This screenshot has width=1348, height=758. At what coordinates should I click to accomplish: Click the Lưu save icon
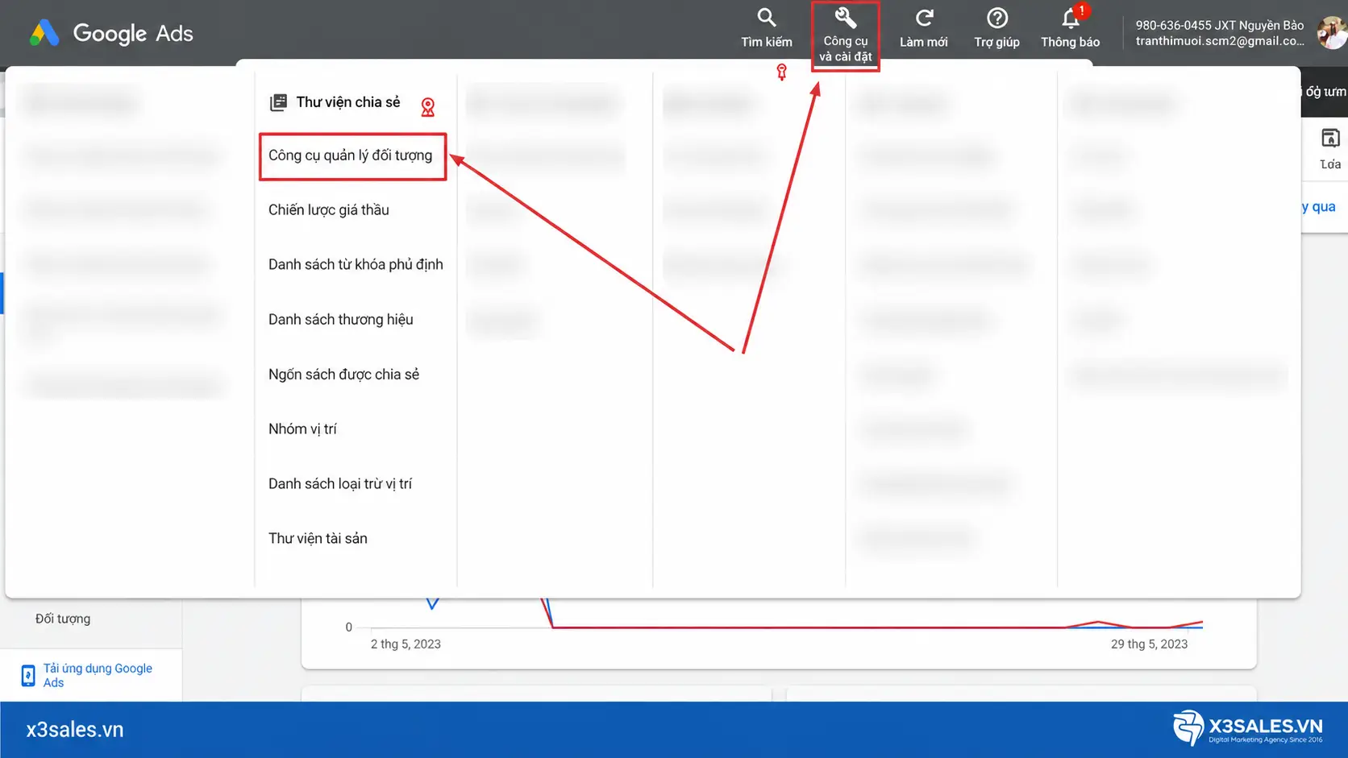1330,139
